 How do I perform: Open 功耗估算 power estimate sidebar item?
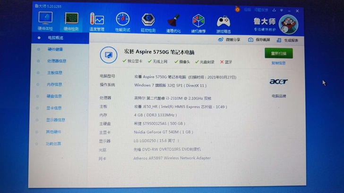pos(53,143)
